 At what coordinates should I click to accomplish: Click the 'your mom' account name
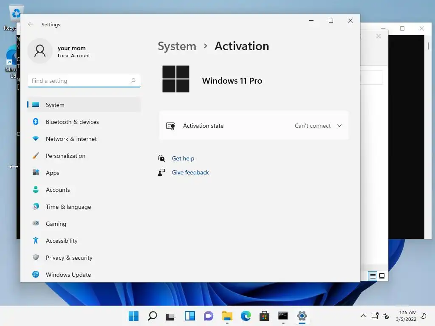pyautogui.click(x=71, y=48)
